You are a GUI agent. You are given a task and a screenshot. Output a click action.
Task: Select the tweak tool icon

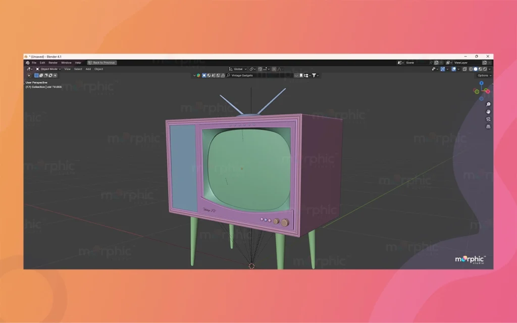point(29,76)
